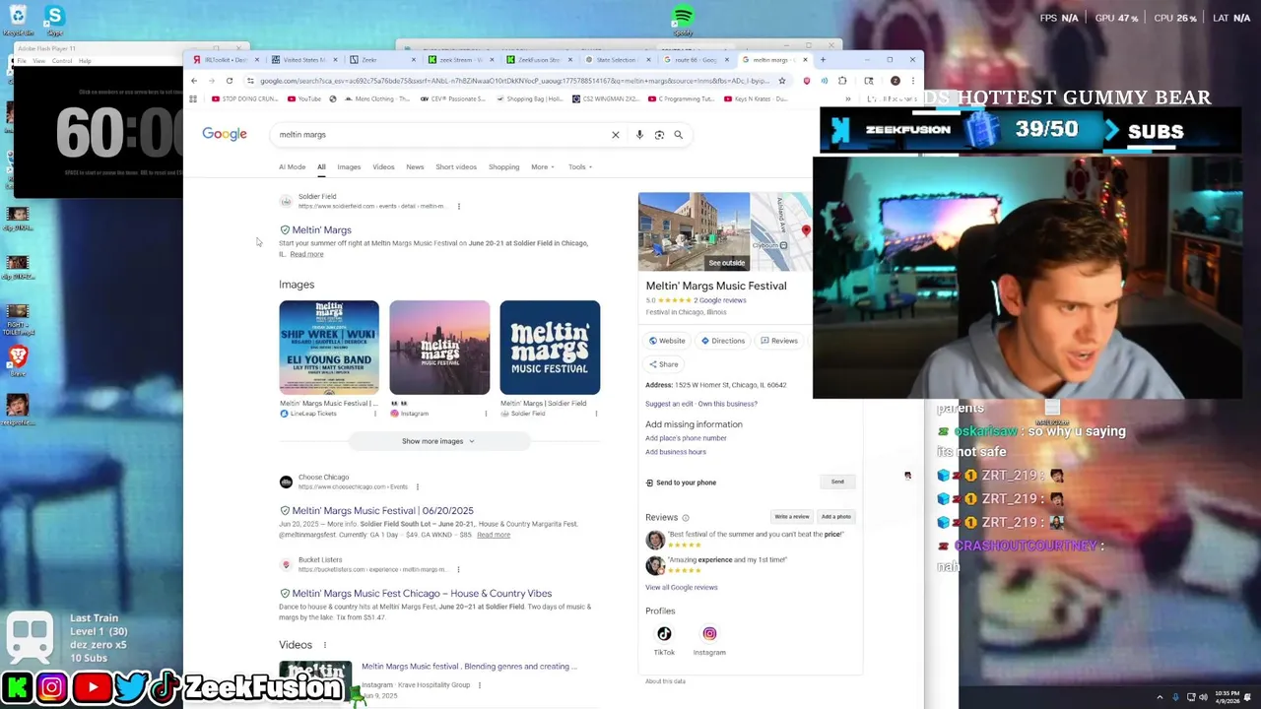Open Google Lens image search icon
This screenshot has height=709, width=1261.
659,135
